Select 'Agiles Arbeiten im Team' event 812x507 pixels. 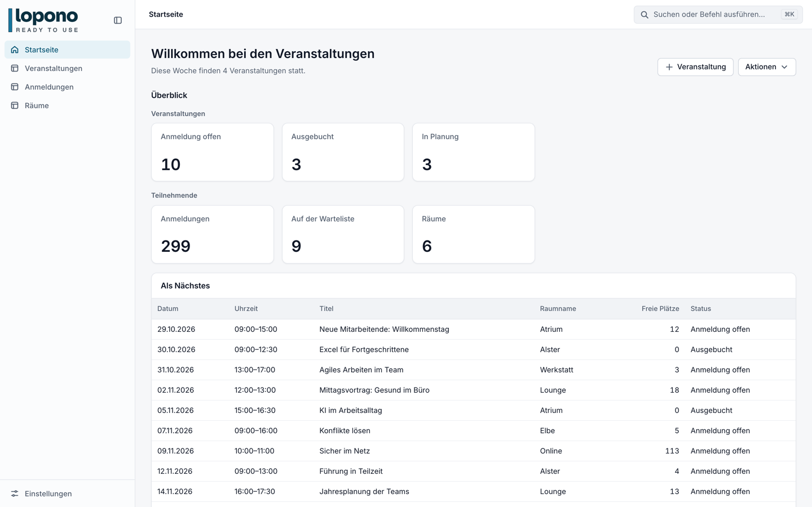[x=361, y=370]
